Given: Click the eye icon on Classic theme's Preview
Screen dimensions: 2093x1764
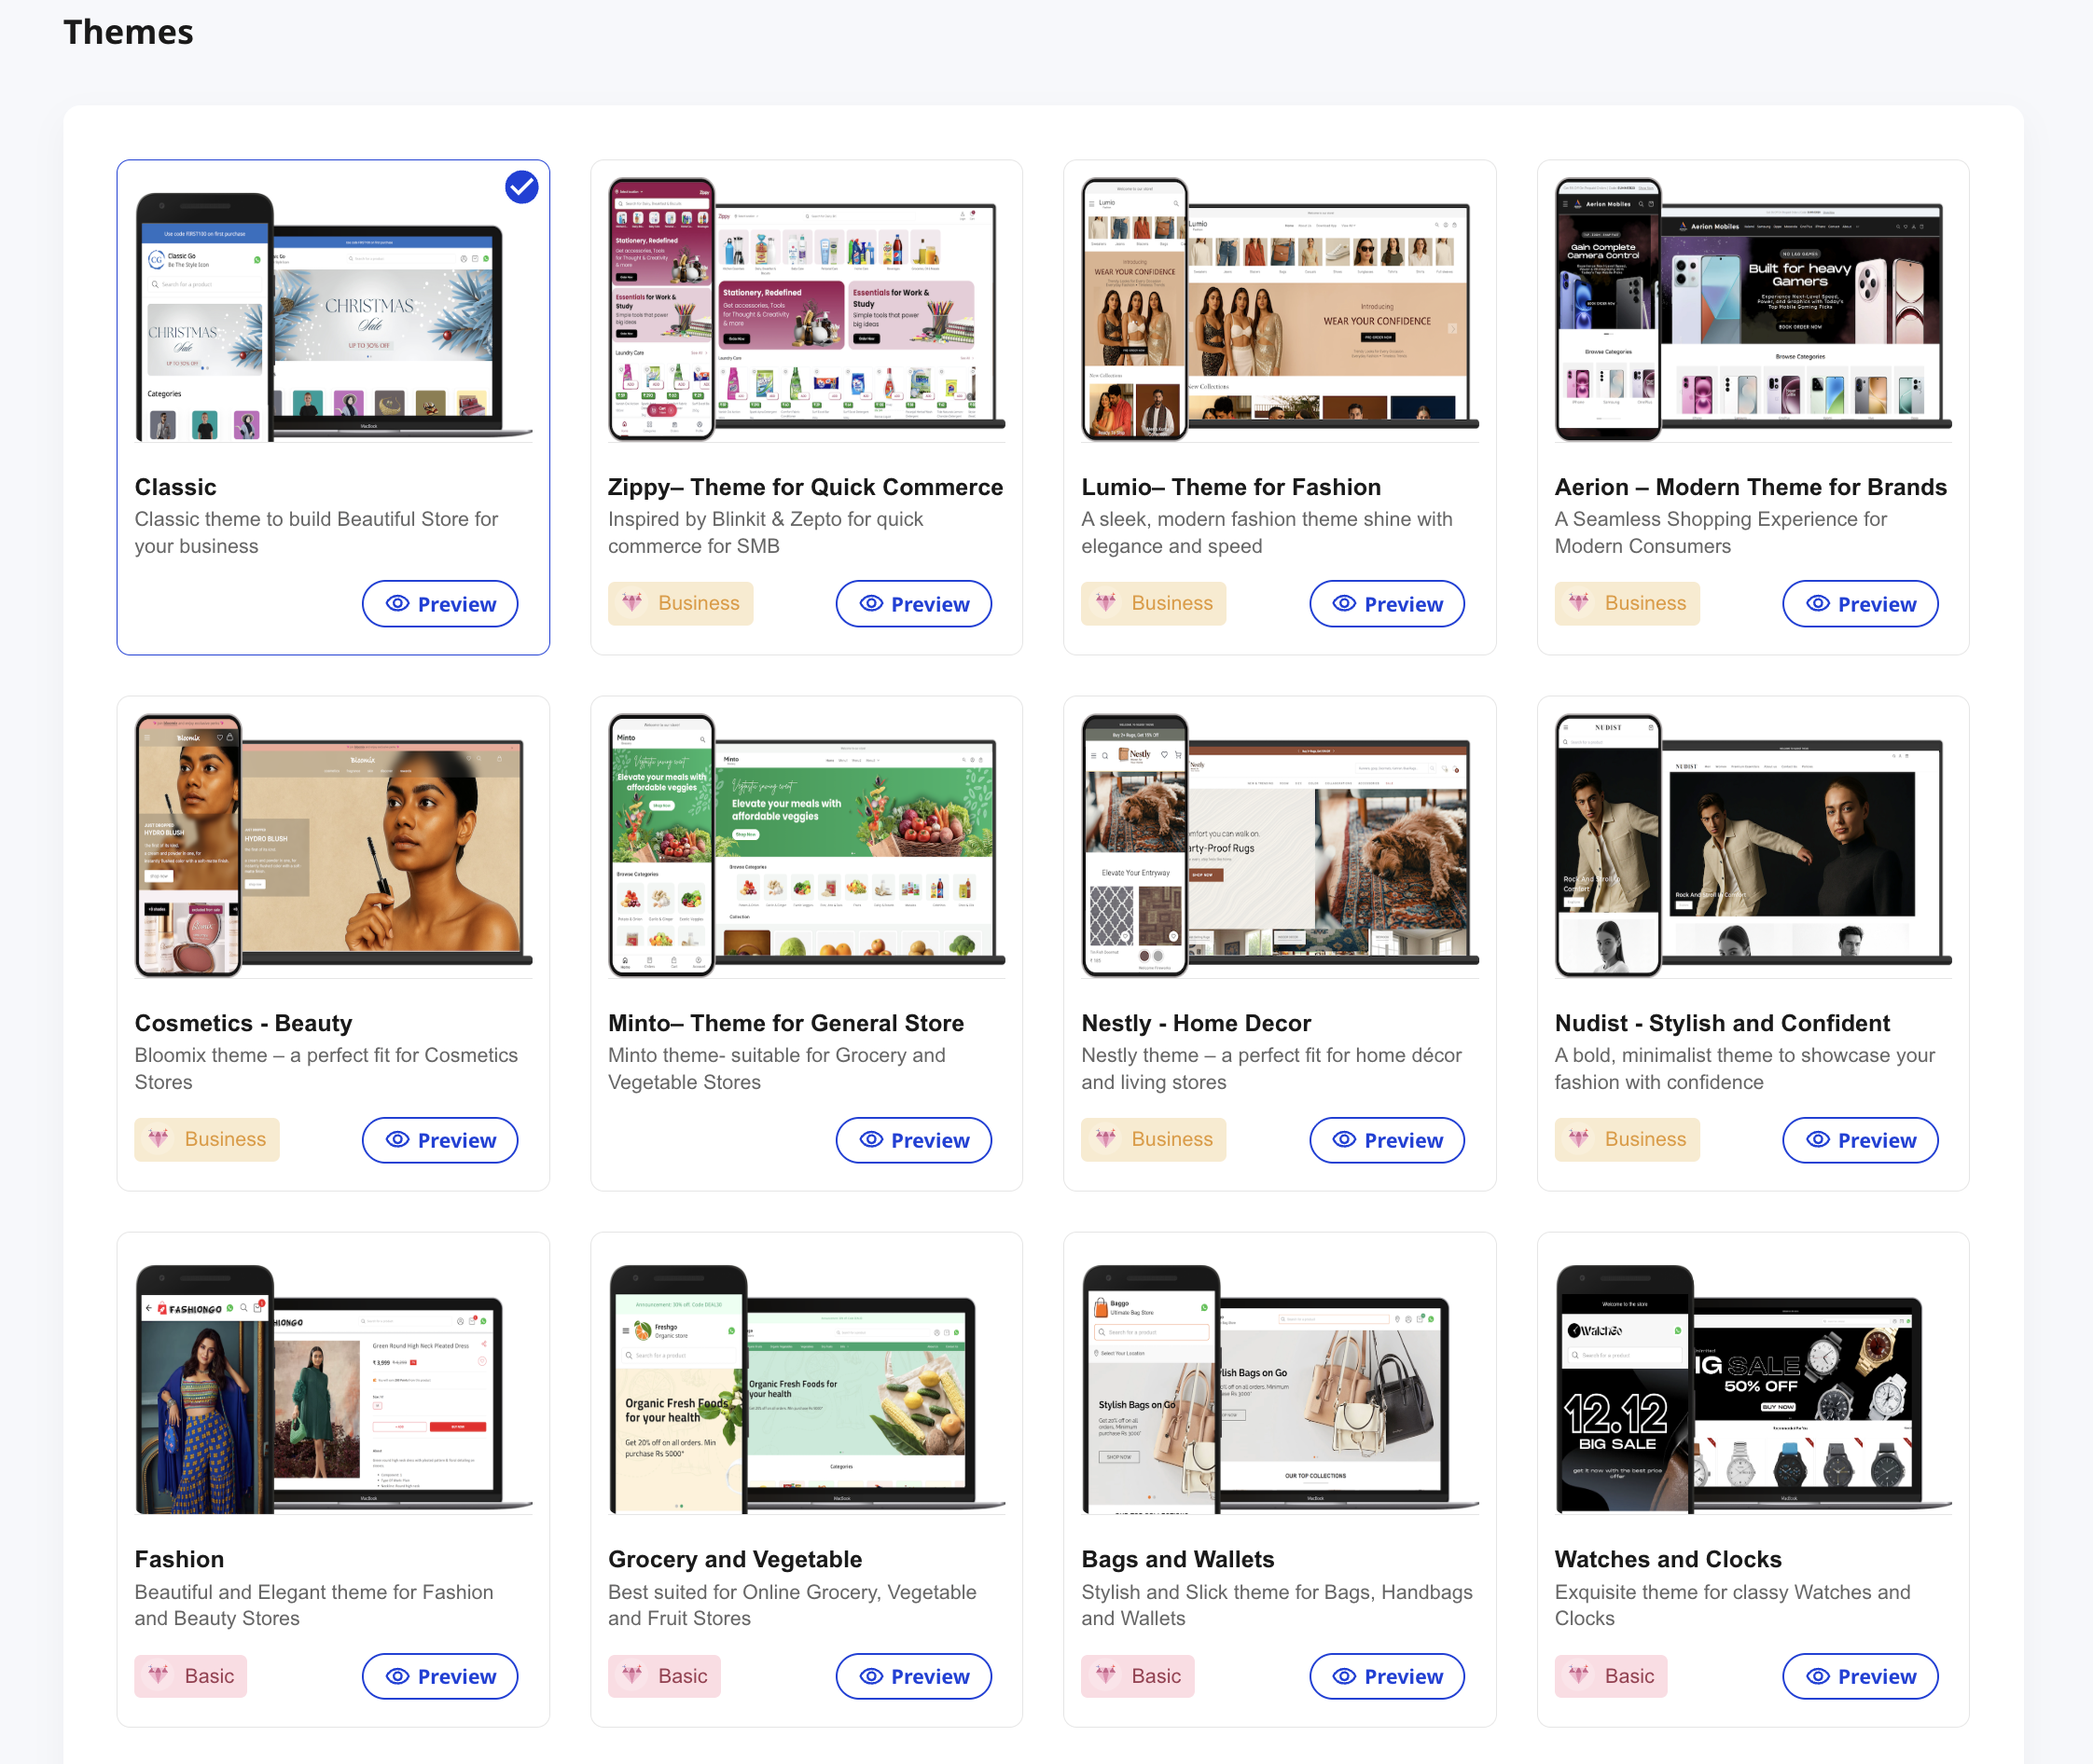Looking at the screenshot, I should click(397, 603).
